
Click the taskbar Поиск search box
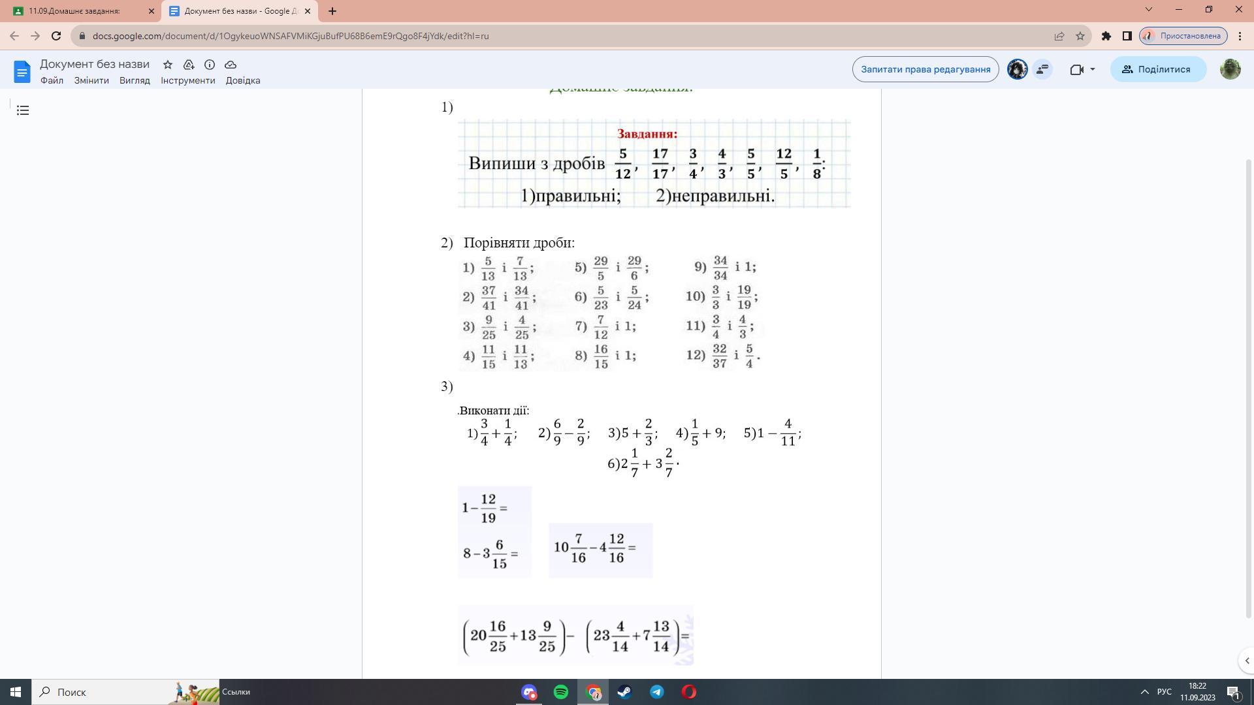coord(125,692)
